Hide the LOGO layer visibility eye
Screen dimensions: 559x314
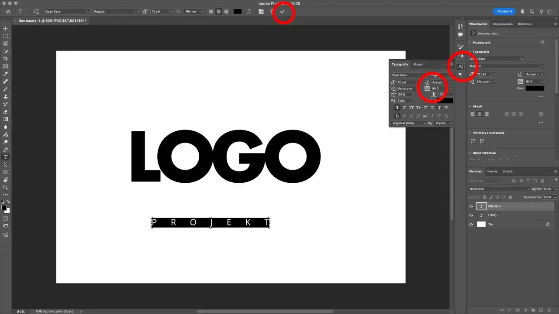[x=471, y=215]
